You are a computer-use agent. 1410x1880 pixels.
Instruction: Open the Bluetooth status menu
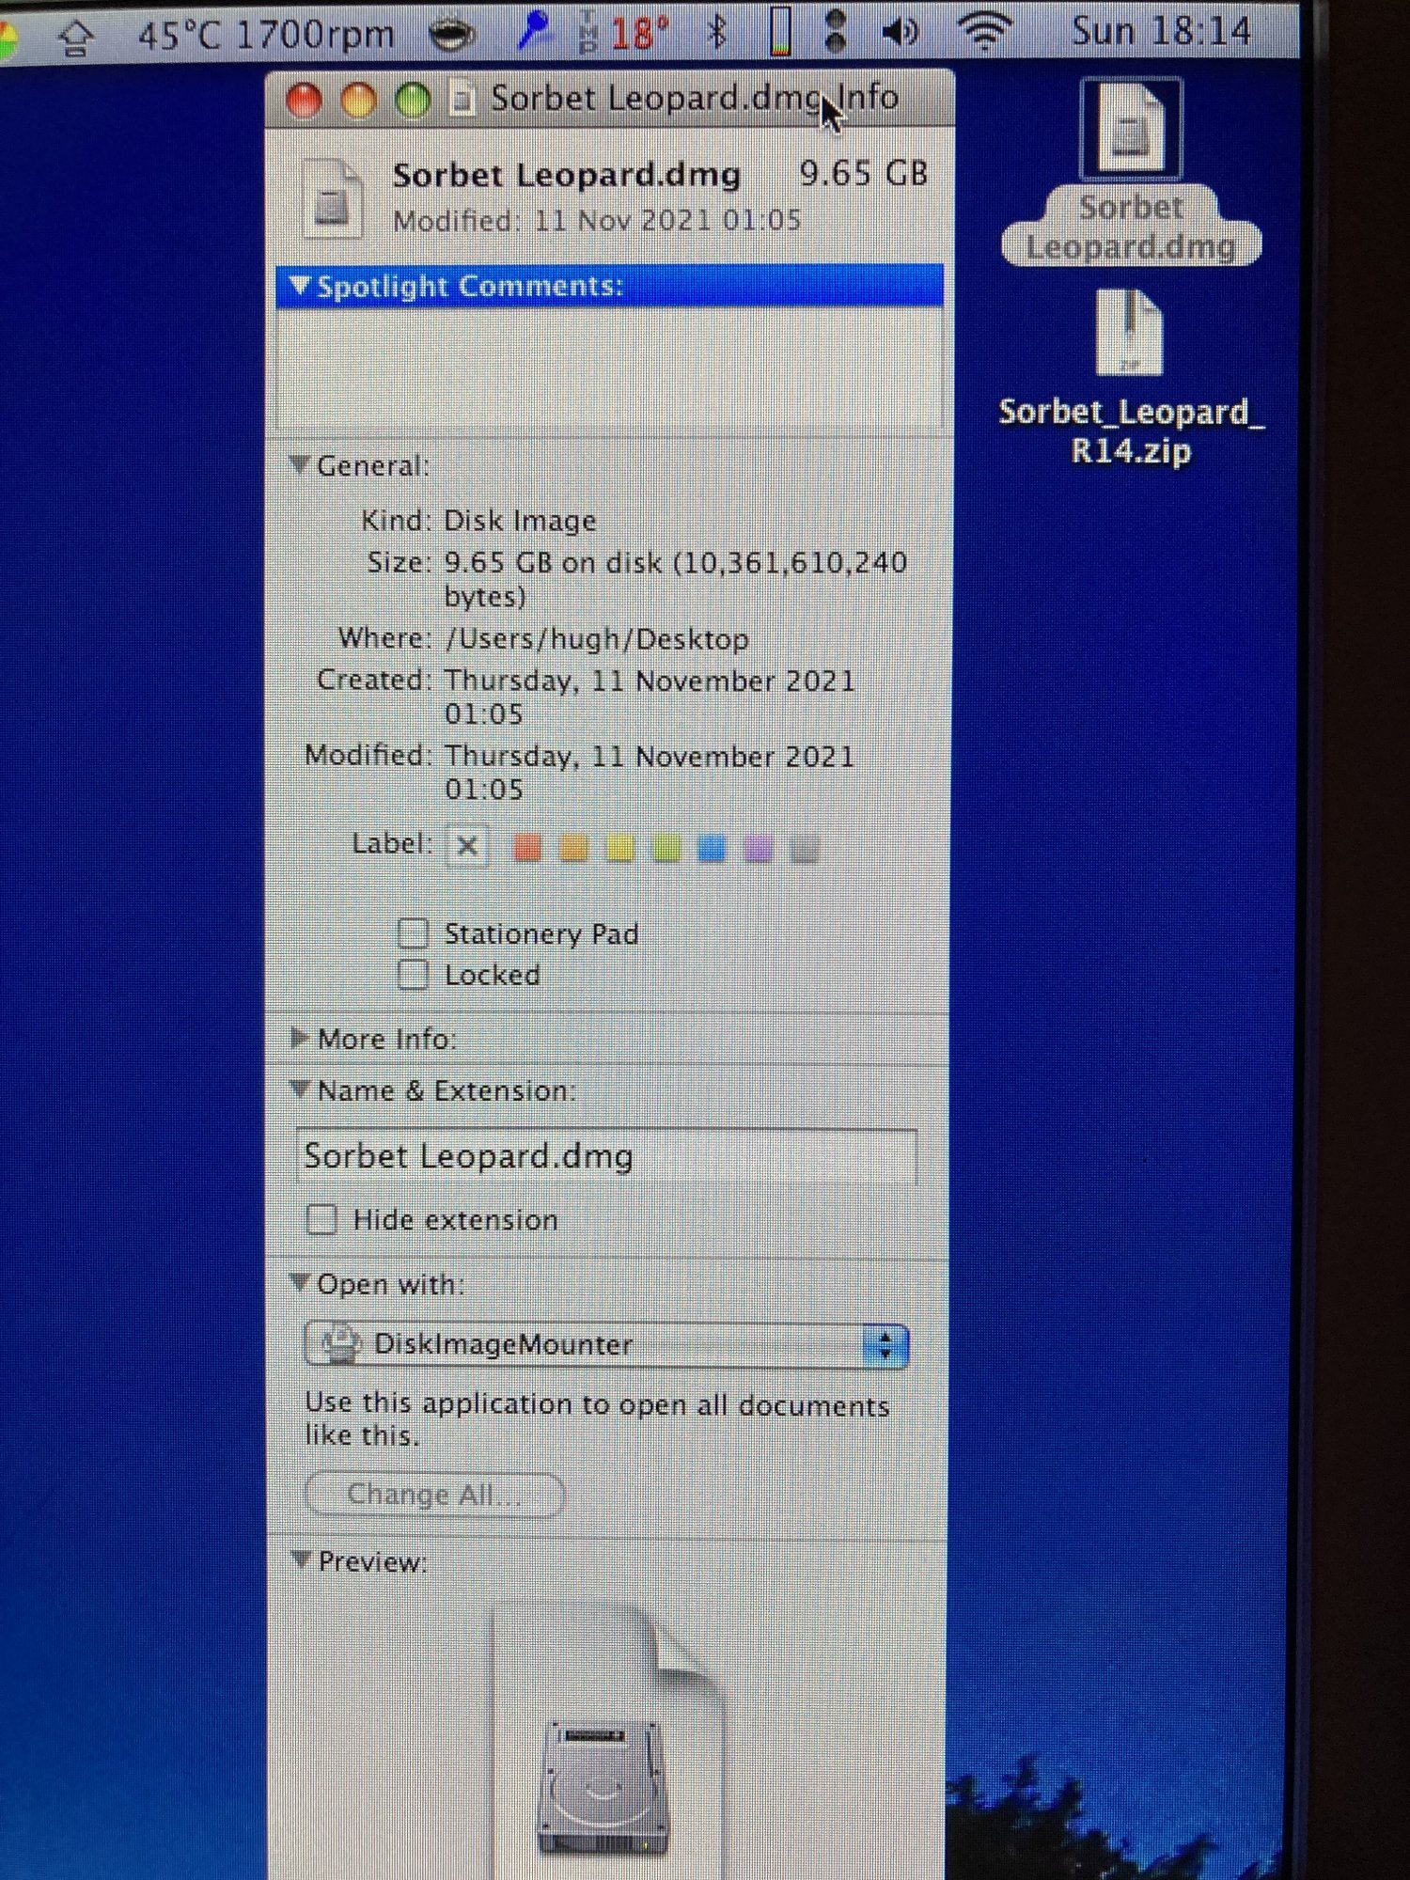[x=717, y=33]
